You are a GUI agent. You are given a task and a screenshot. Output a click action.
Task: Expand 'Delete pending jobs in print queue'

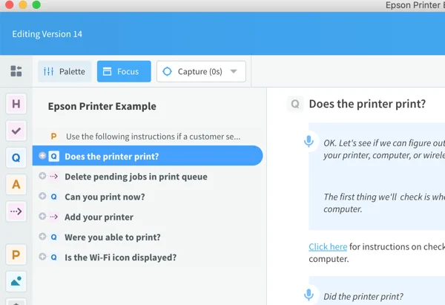pyautogui.click(x=42, y=176)
